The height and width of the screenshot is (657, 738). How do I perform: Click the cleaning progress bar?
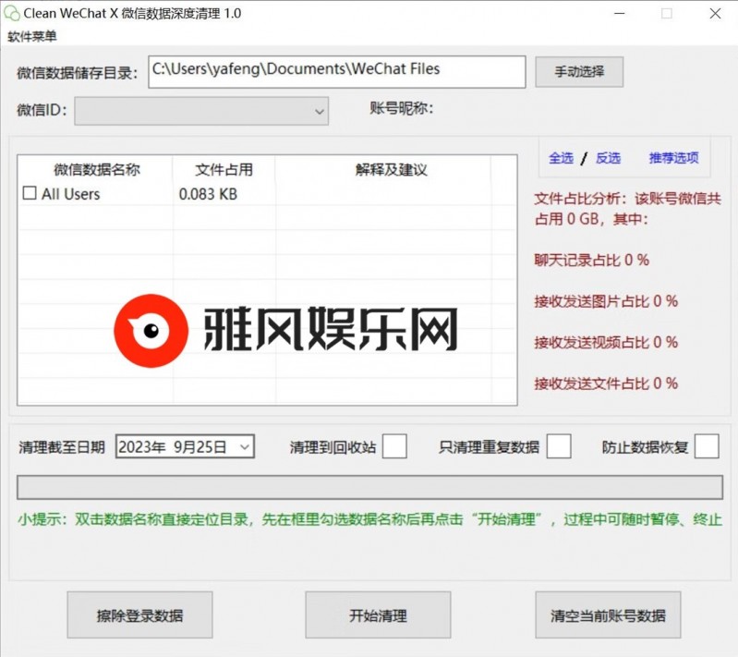click(369, 487)
